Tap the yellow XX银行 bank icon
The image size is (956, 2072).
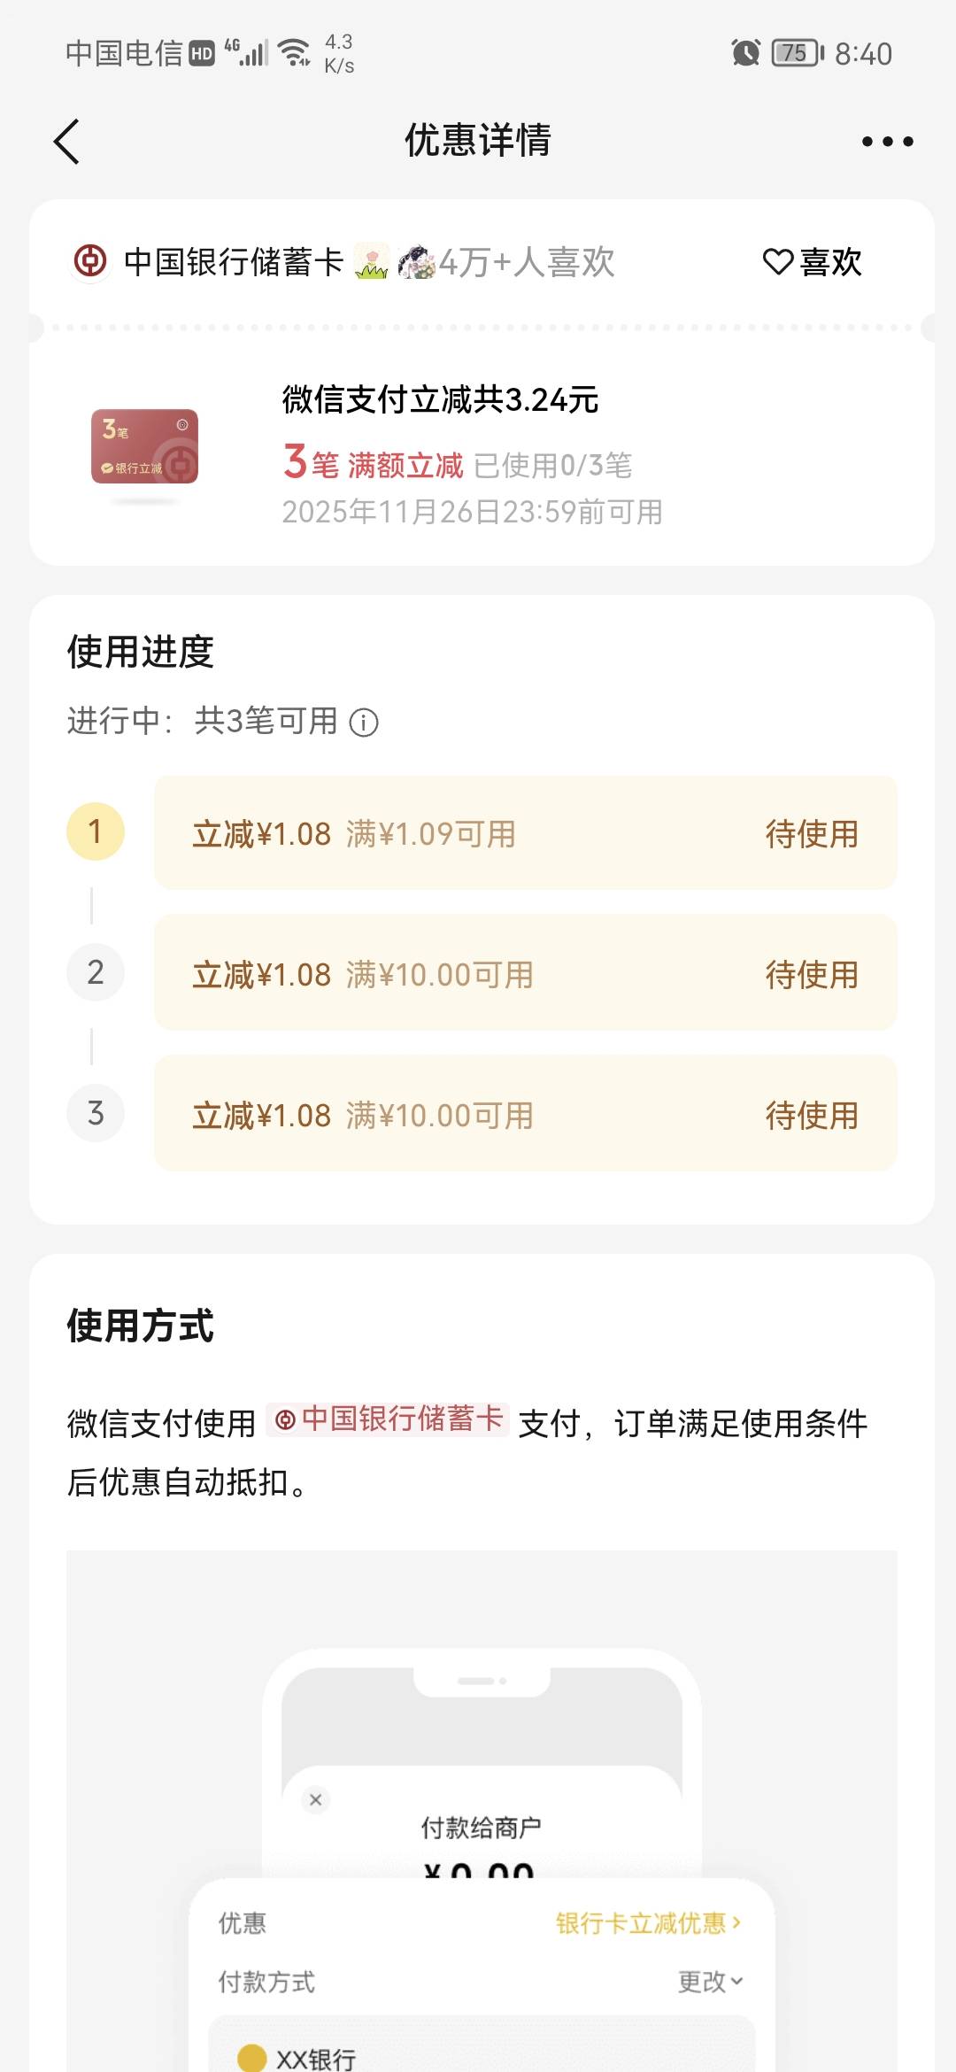(251, 2058)
